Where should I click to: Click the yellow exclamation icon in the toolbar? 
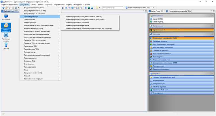(97, 8)
